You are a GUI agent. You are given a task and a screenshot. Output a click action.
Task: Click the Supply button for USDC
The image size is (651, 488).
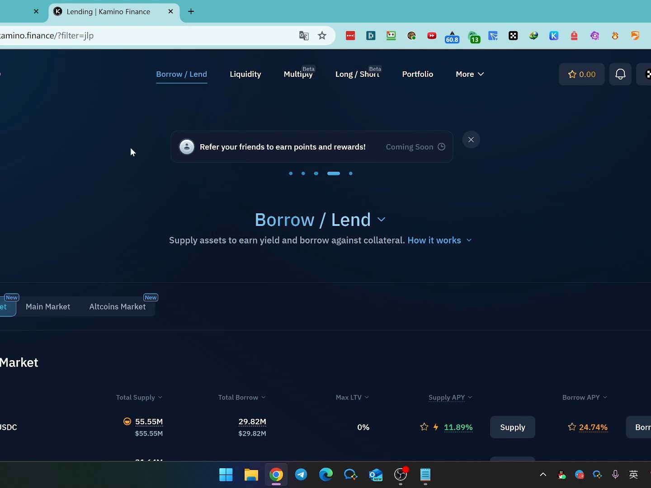(x=513, y=427)
